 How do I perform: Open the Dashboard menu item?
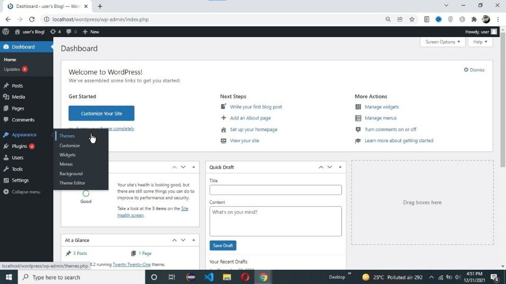click(x=26, y=47)
